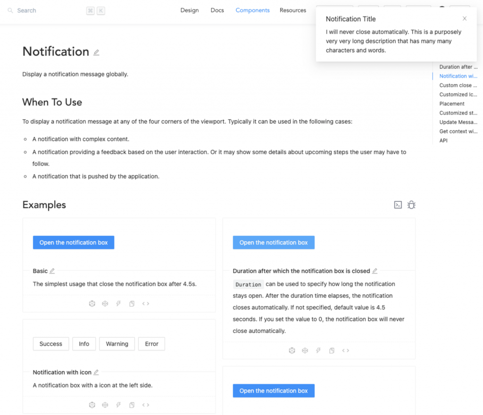Click the edit pencil next to Notification heading
The height and width of the screenshot is (415, 483).
(96, 52)
